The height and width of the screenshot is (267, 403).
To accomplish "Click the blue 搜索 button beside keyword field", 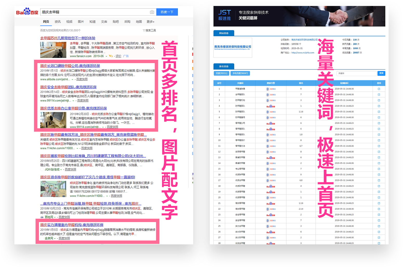I will tap(381, 73).
